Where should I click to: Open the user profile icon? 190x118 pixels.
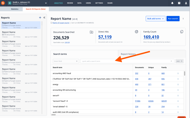coord(186,3)
